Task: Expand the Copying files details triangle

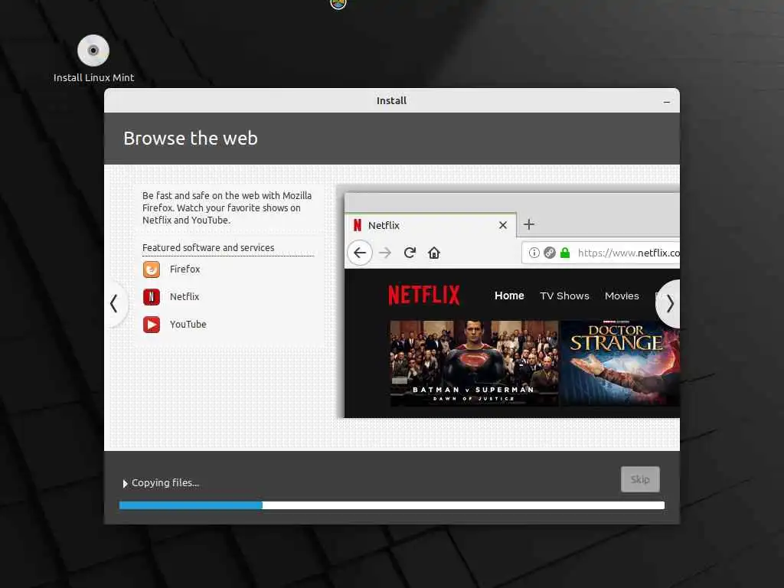Action: pos(125,484)
